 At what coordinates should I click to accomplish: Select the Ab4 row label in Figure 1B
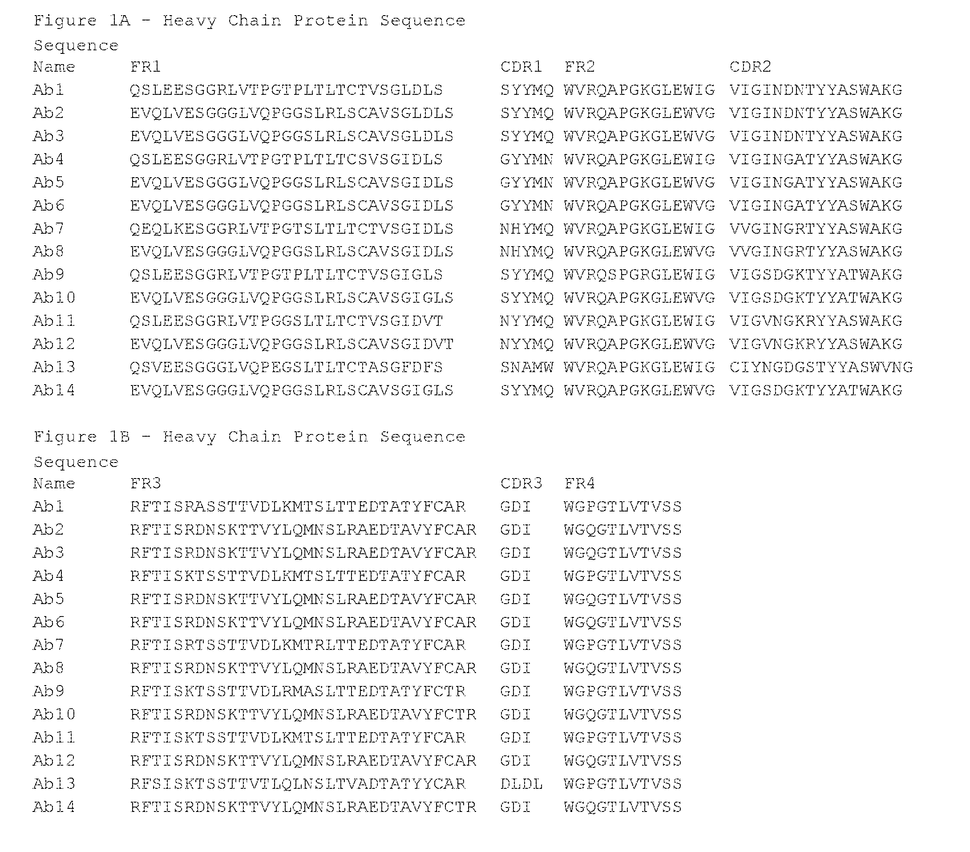pyautogui.click(x=48, y=576)
